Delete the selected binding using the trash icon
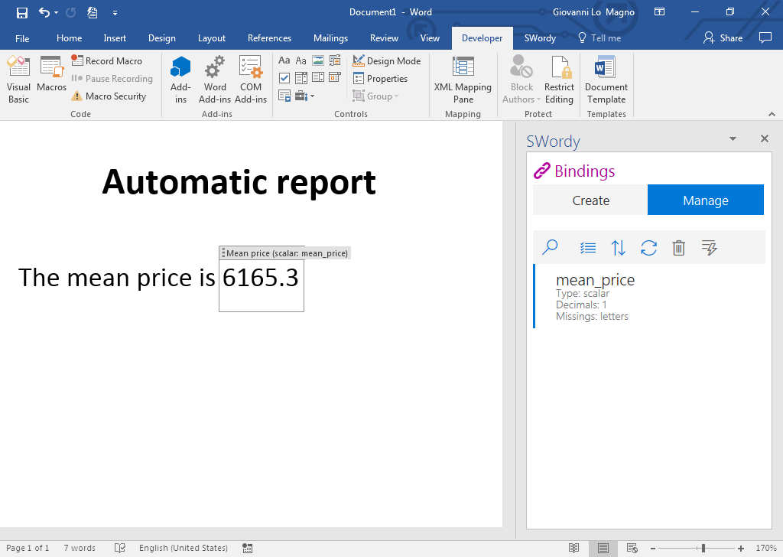 pos(678,247)
